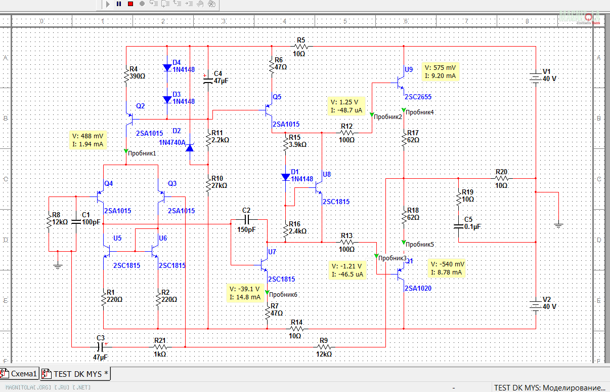The height and width of the screenshot is (392, 610).
Task: Click the Пробник6 probe arrow
Action: (x=267, y=293)
